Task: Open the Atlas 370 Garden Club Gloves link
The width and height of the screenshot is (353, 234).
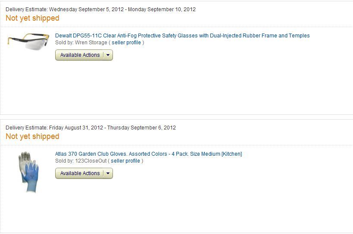Action: (148, 154)
